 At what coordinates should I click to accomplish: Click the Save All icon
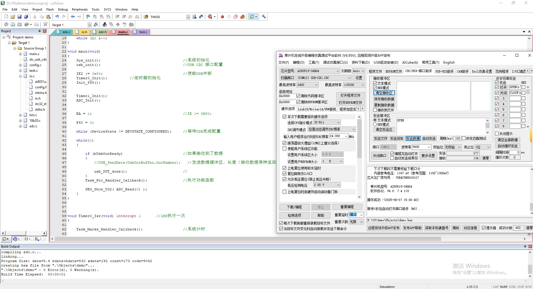(x=26, y=17)
